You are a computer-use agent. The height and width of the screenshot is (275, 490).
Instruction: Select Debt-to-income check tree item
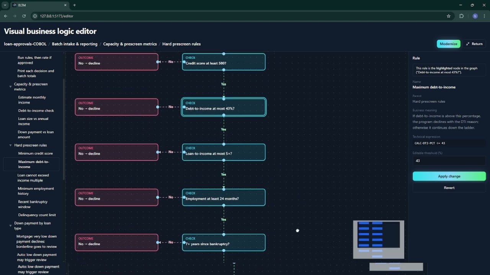[36, 110]
